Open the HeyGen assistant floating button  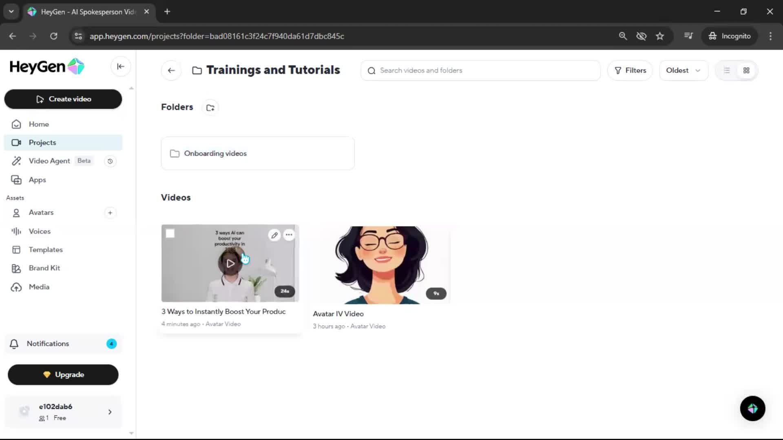[752, 408]
